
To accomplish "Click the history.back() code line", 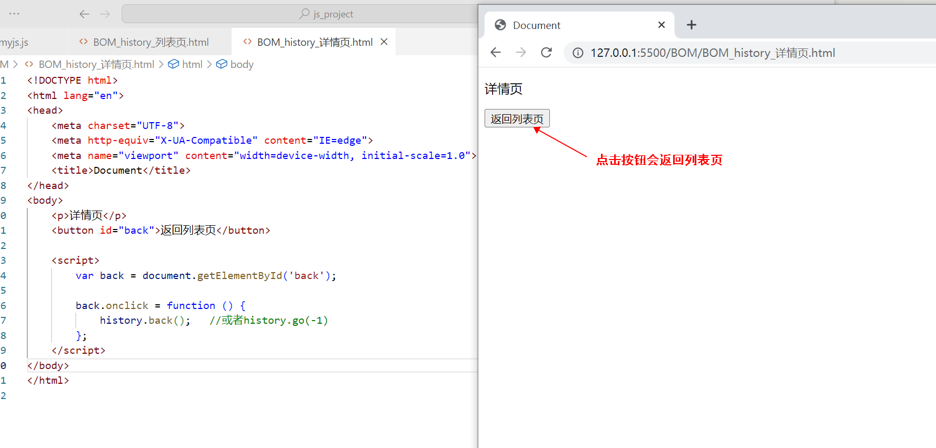I will coord(214,320).
